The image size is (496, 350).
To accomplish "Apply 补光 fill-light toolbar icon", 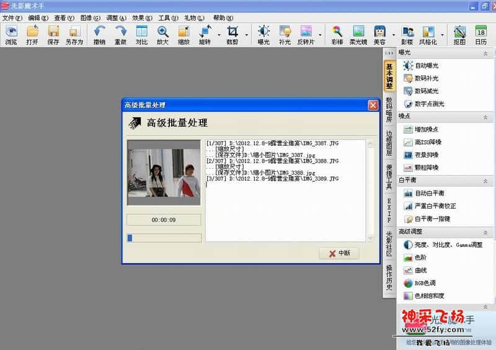I will 285,35.
